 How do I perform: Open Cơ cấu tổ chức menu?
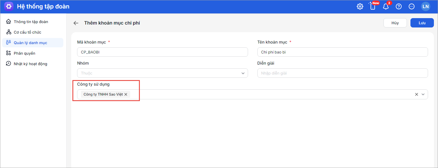pos(28,32)
